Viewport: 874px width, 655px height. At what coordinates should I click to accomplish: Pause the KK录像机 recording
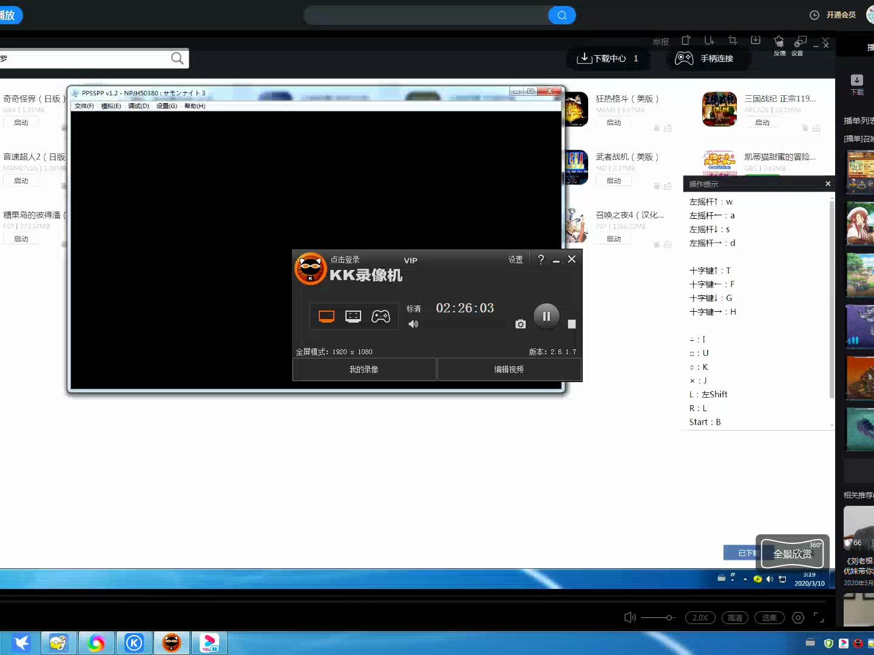coord(546,316)
